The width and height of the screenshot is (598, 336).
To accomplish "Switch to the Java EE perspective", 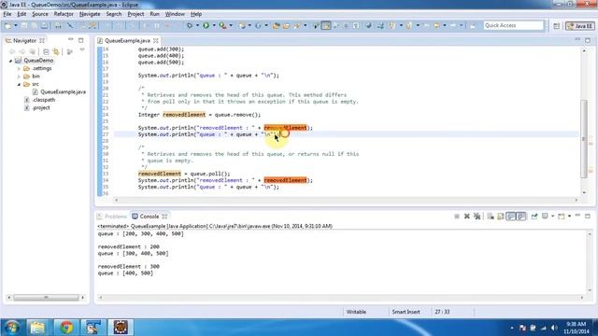I will (579, 26).
